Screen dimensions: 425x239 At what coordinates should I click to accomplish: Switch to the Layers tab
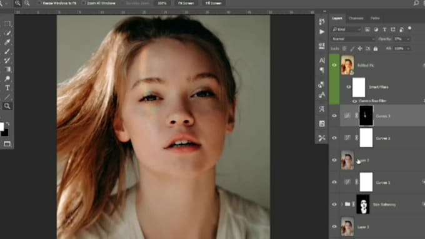(337, 18)
